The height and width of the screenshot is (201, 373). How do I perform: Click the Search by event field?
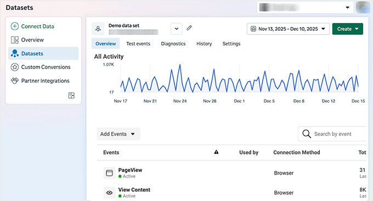[x=332, y=134]
